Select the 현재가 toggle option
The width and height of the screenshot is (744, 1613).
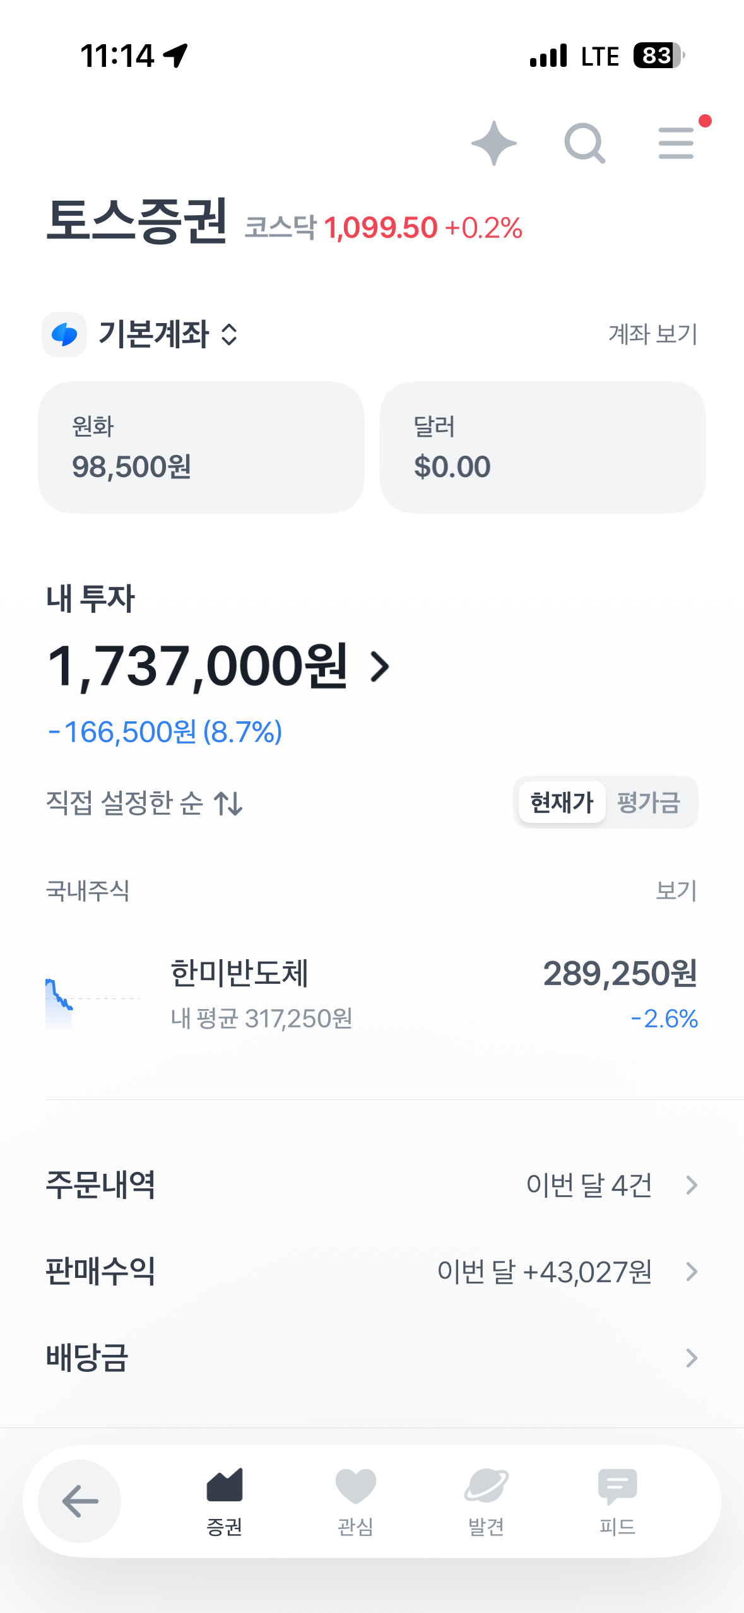tap(561, 803)
